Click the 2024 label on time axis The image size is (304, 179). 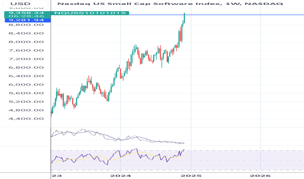pyautogui.click(x=120, y=176)
